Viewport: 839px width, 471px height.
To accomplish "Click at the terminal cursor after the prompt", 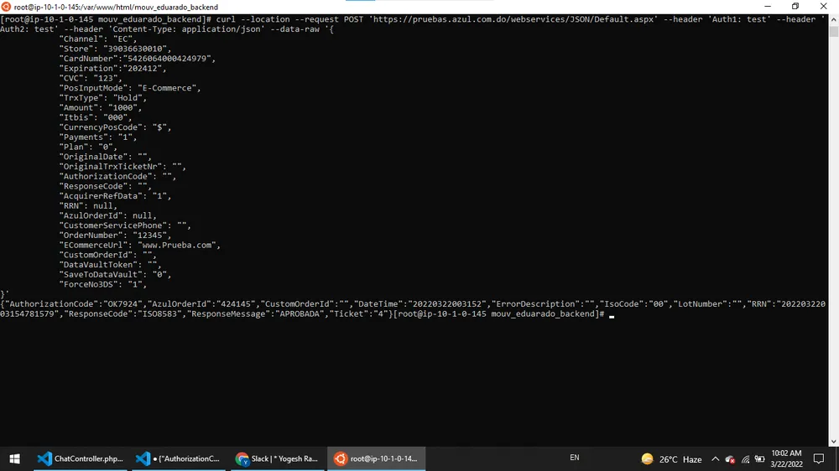I will click(x=612, y=314).
